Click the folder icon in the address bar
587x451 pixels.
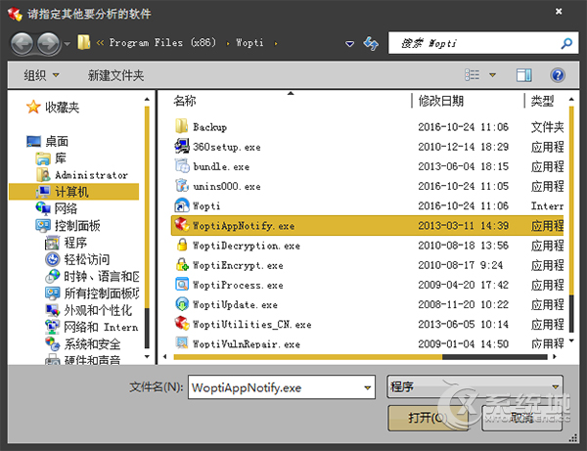(x=83, y=42)
